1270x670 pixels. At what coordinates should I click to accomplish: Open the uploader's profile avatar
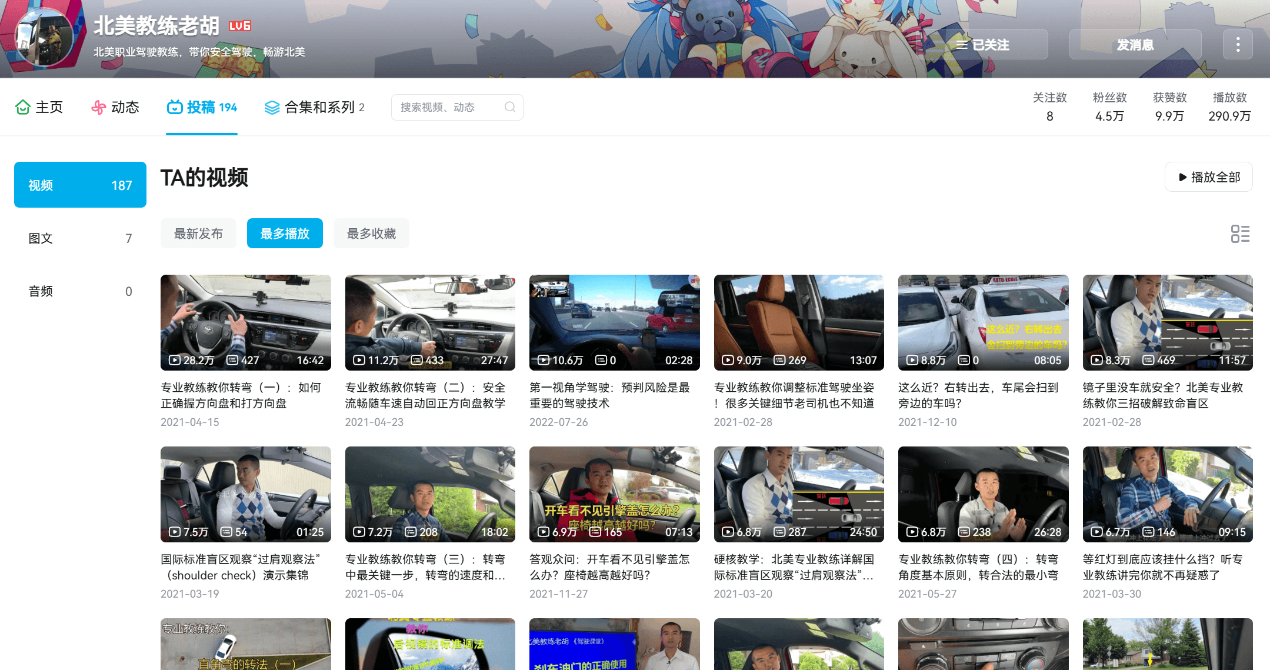click(45, 38)
